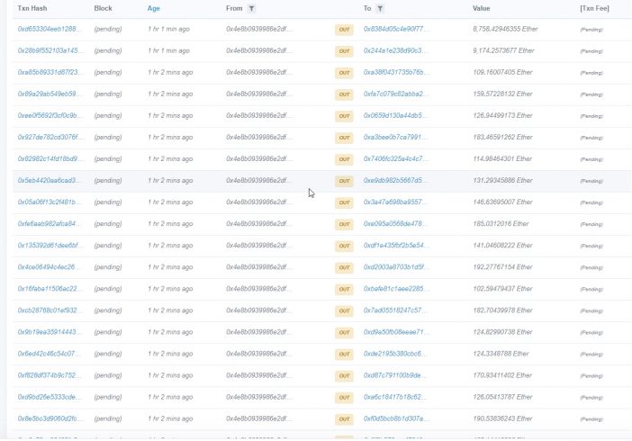
Task: Open the filter icon beside From header
Action: [x=251, y=8]
